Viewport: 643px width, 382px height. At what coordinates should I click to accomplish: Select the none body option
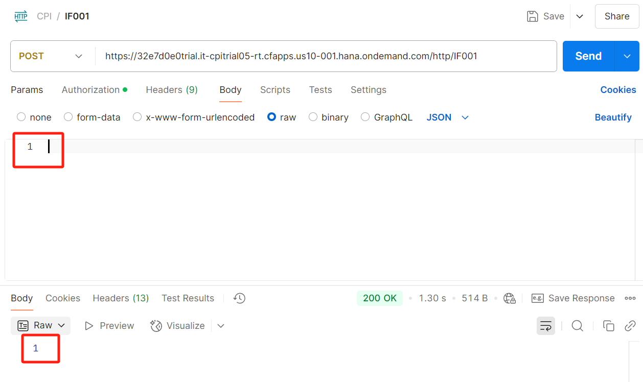tap(21, 117)
